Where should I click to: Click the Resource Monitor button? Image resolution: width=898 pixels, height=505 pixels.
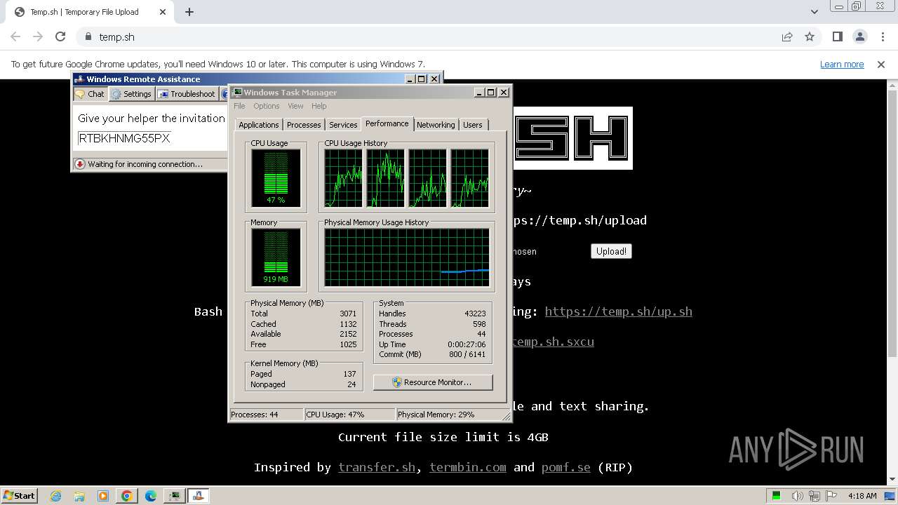433,382
